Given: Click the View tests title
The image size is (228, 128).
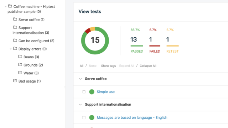Looking at the screenshot, I should [90, 11].
